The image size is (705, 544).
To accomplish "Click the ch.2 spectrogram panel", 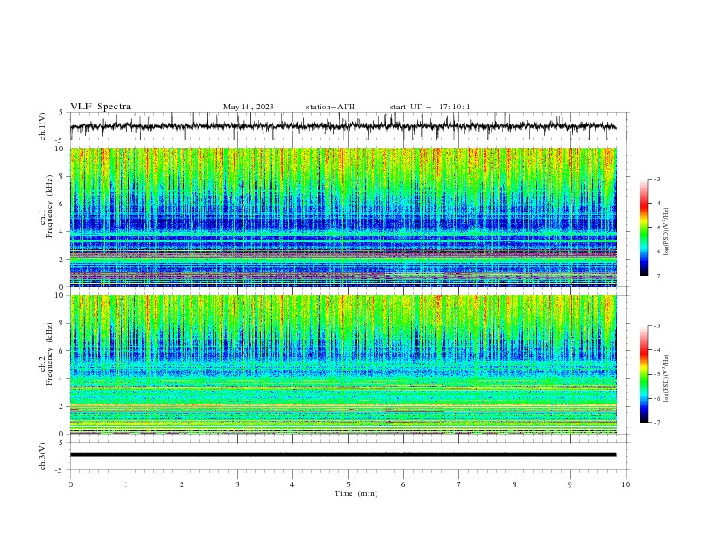I will pyautogui.click(x=343, y=364).
